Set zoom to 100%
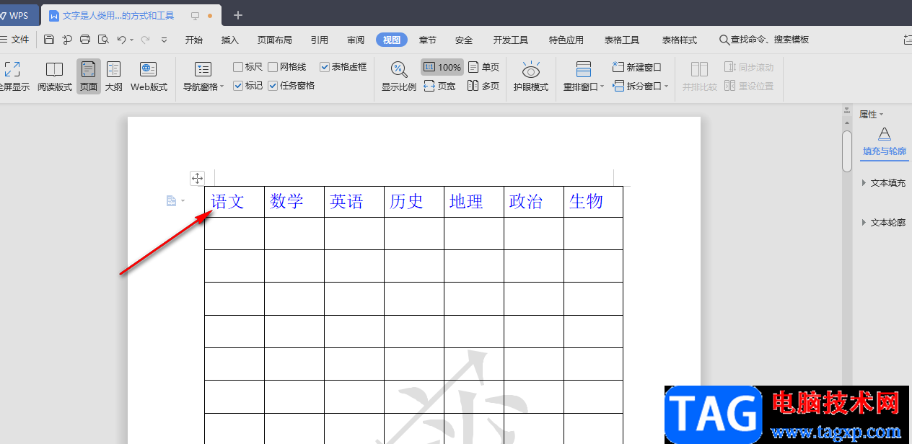This screenshot has width=912, height=444. 442,67
